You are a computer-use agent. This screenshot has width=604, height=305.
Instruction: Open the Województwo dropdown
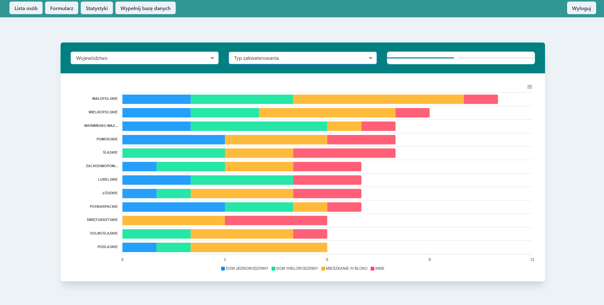(144, 58)
